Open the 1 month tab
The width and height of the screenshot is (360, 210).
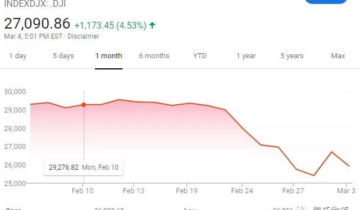(108, 56)
